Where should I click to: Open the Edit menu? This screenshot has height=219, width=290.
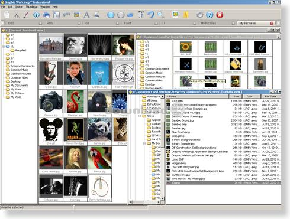(10, 7)
